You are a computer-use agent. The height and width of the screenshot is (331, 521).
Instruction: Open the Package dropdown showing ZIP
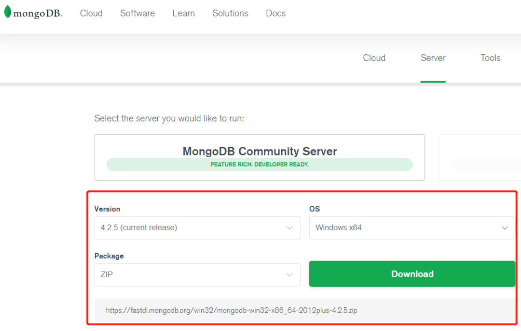(197, 275)
